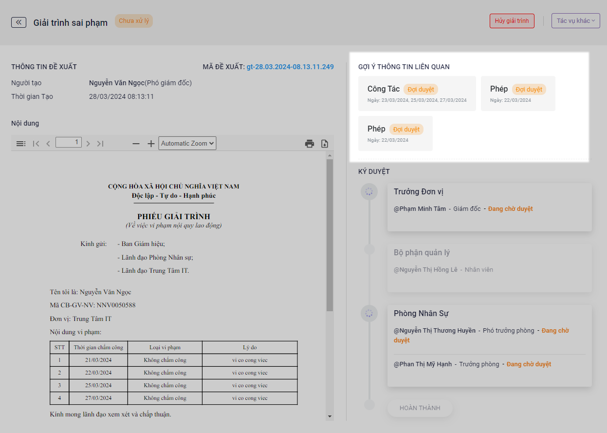Go to first page of document

click(36, 144)
